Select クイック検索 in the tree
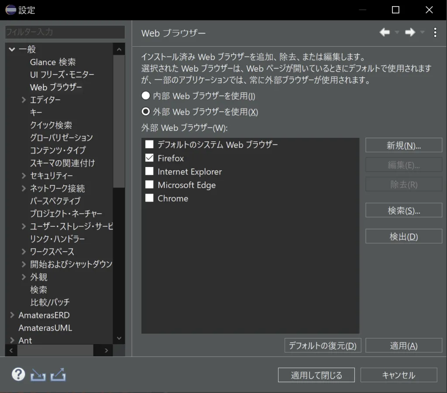Image resolution: width=447 pixels, height=393 pixels. (x=51, y=125)
